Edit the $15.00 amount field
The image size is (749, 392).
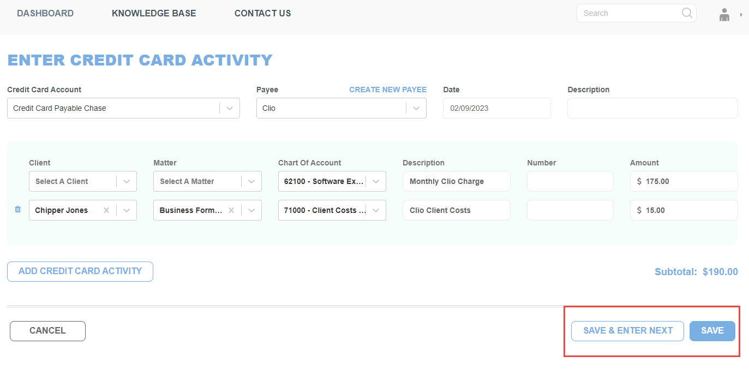tap(684, 210)
